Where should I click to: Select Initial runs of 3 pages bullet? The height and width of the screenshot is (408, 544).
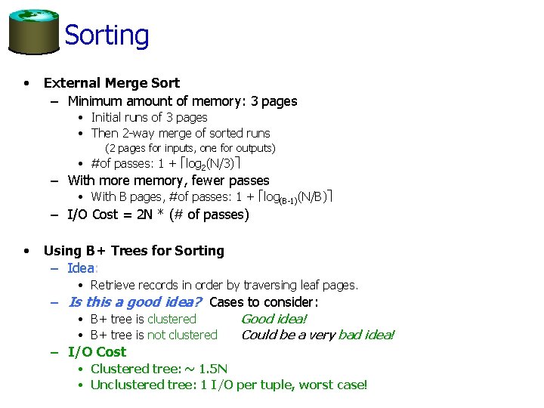(x=149, y=118)
